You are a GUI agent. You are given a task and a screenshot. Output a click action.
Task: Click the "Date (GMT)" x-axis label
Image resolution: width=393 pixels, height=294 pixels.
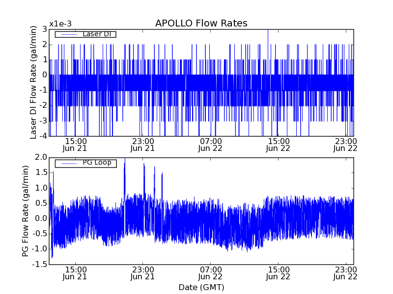pos(201,288)
